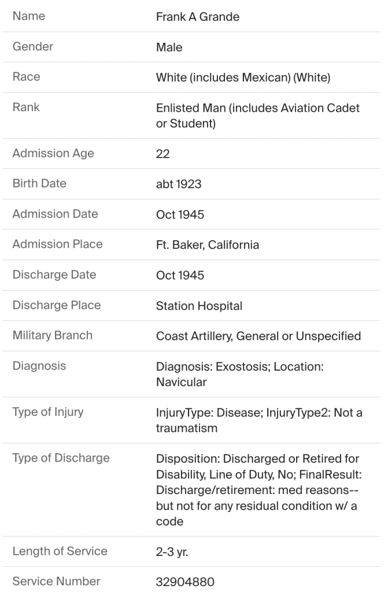This screenshot has height=593, width=388.
Task: Click the Admission Date label
Action: [x=55, y=214]
